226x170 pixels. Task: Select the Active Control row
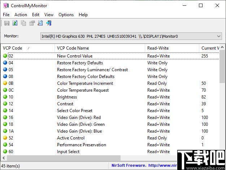[110, 138]
